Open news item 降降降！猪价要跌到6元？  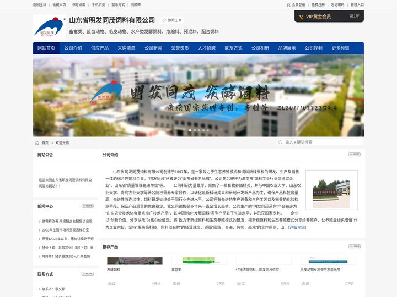pyautogui.click(x=66, y=256)
